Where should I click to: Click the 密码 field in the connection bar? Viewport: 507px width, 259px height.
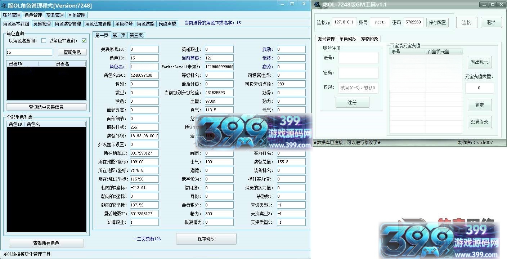(413, 22)
